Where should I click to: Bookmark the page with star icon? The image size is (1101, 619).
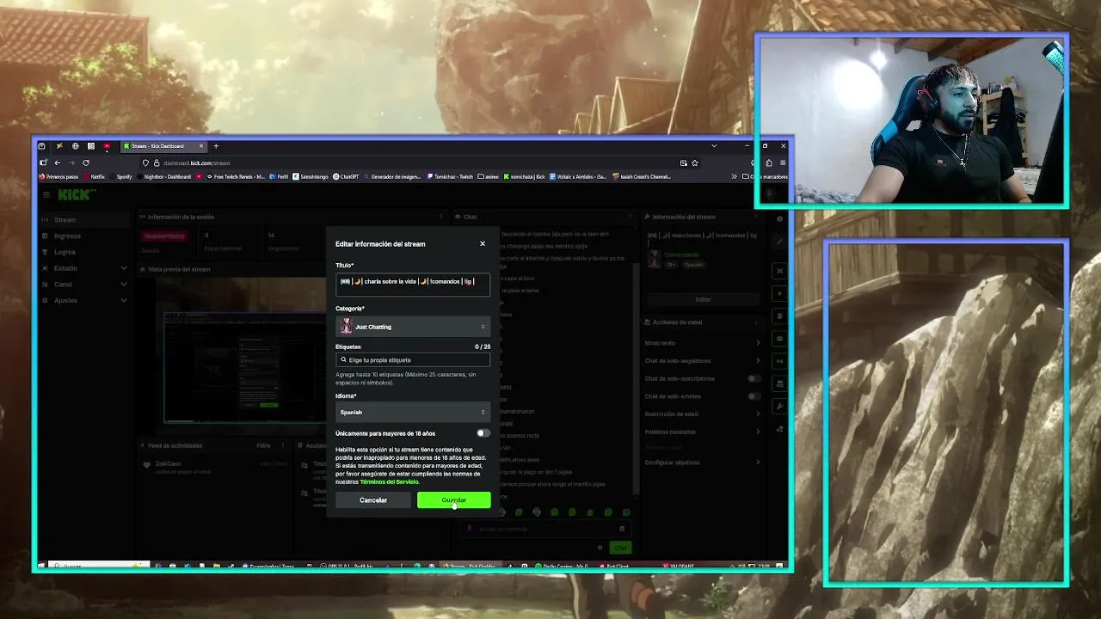(x=695, y=162)
